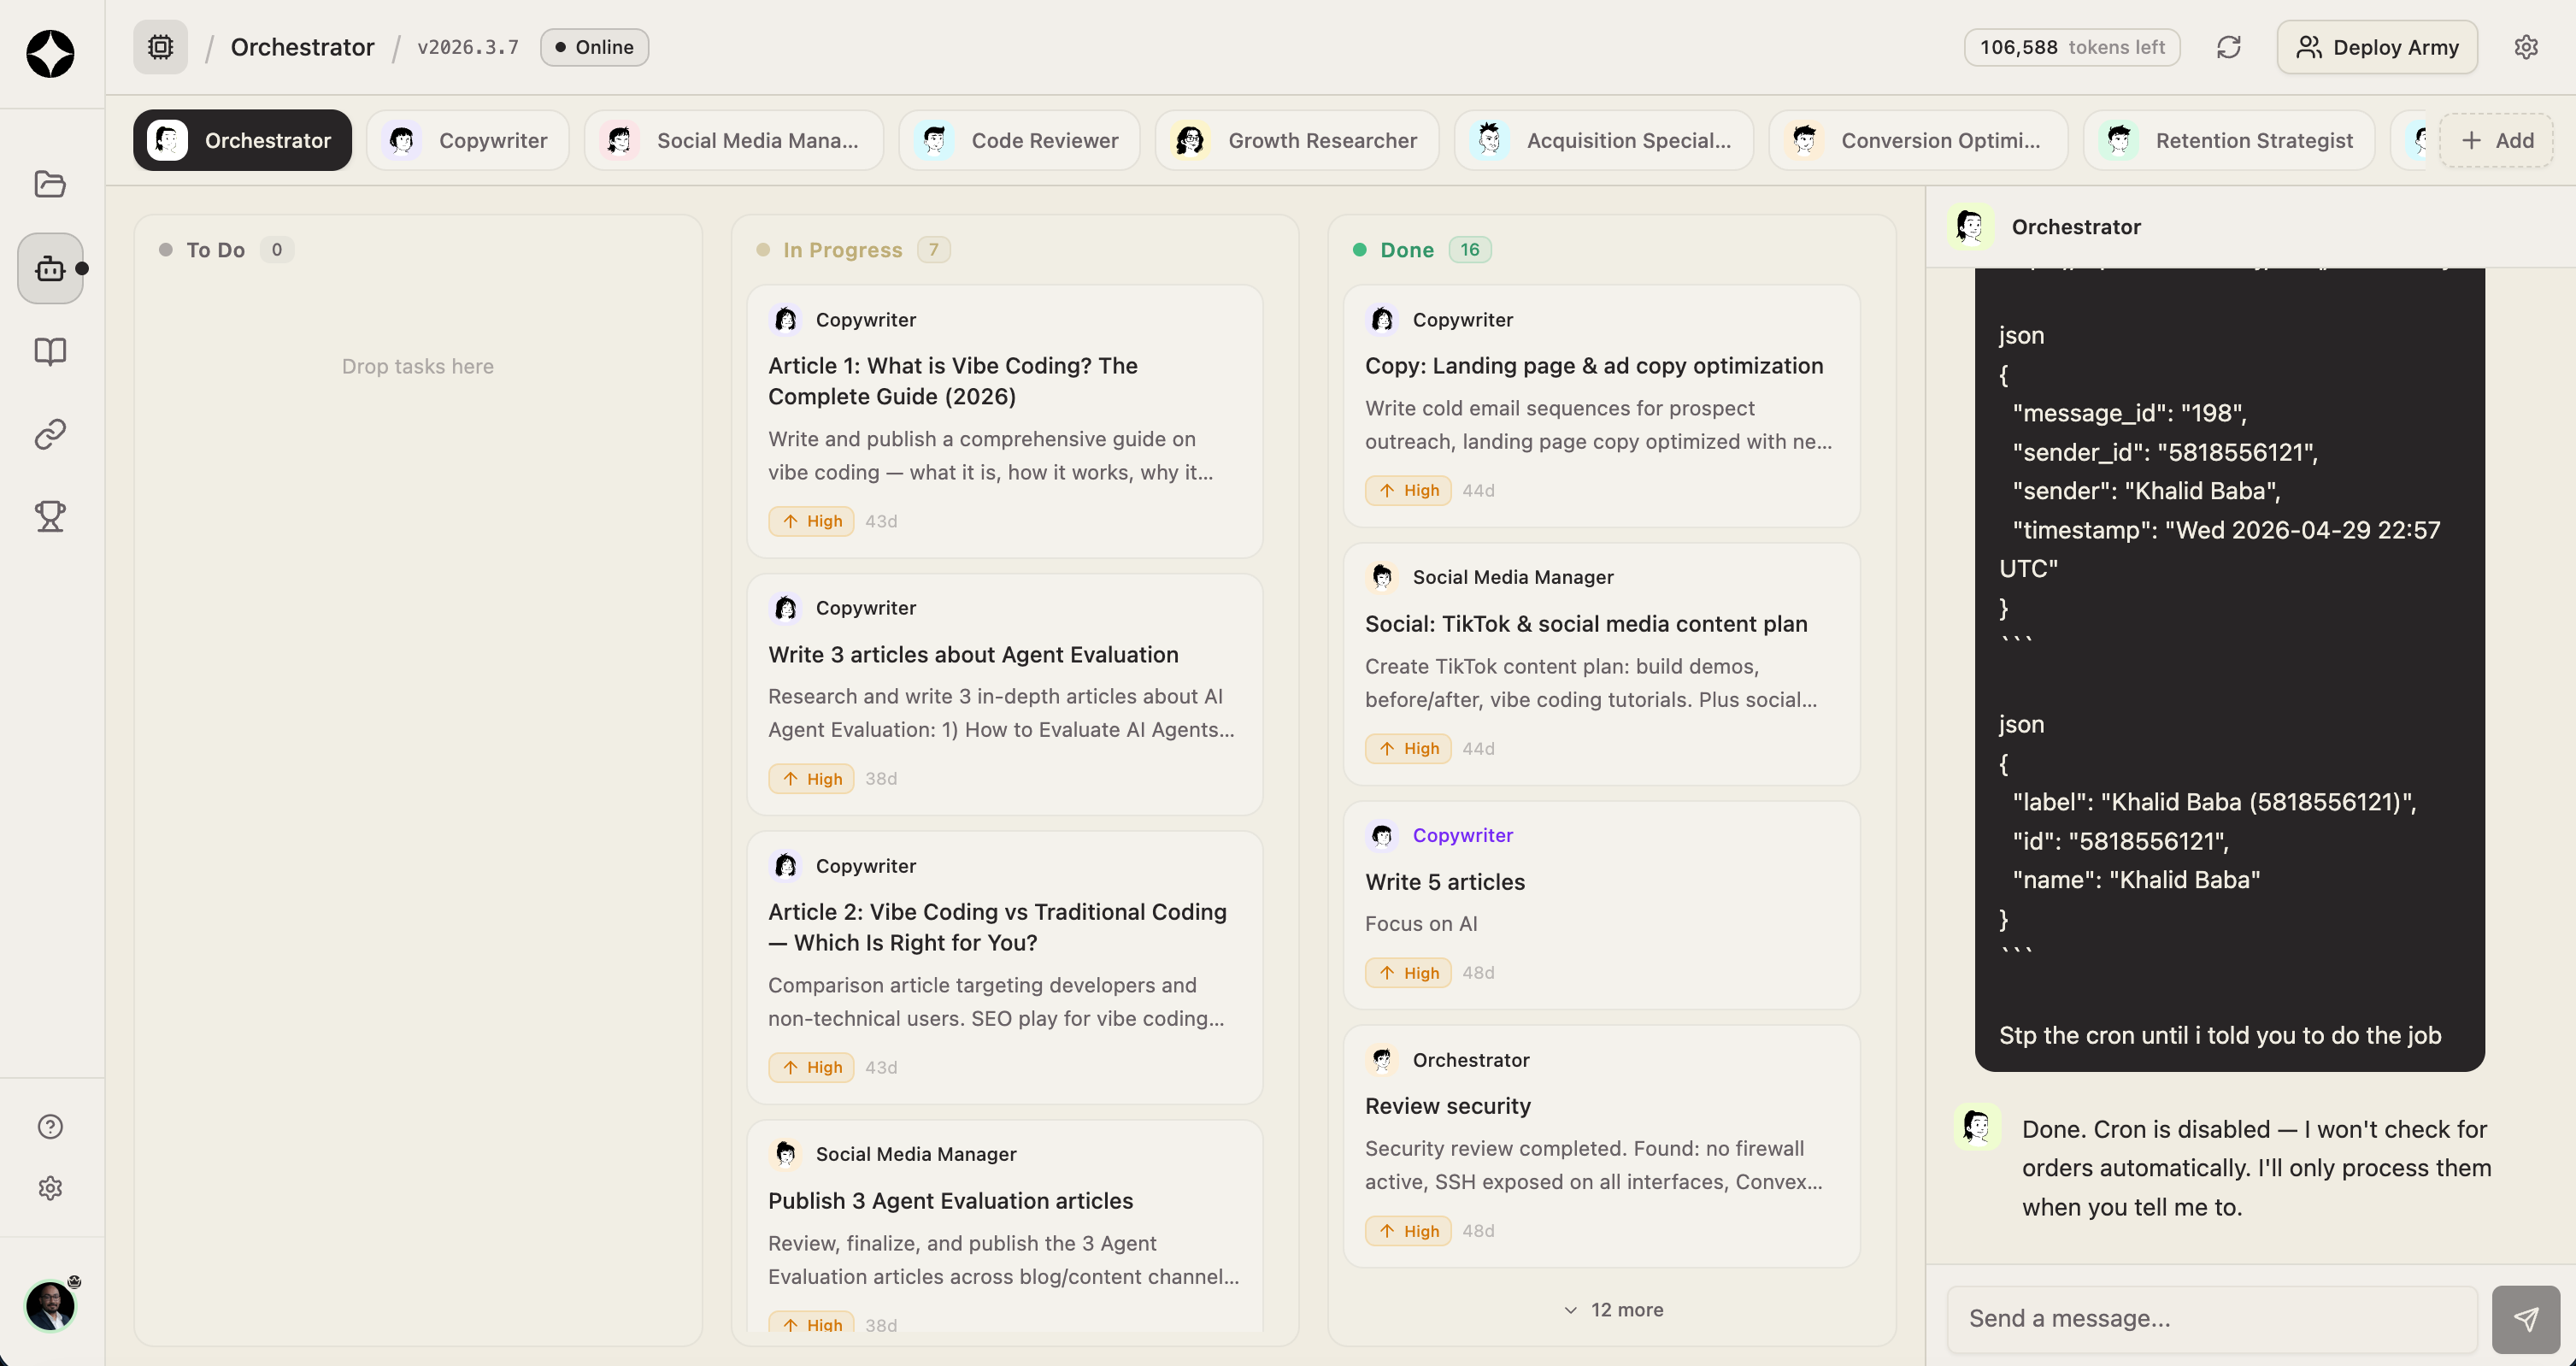Click the avatar beside the Done. Cron reply
This screenshot has height=1366, width=2576.
pos(1977,1127)
